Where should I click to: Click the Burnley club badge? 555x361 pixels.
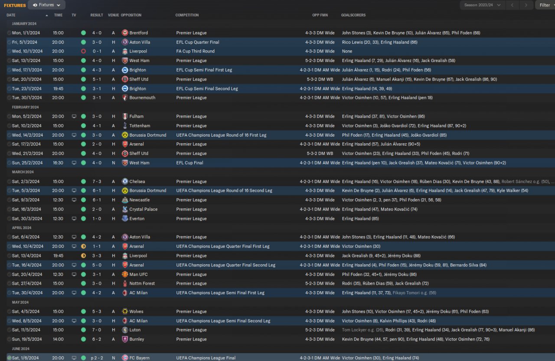[x=125, y=339]
